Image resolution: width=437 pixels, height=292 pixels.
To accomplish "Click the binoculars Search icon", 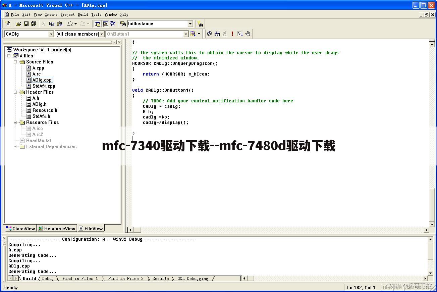I will [200, 24].
